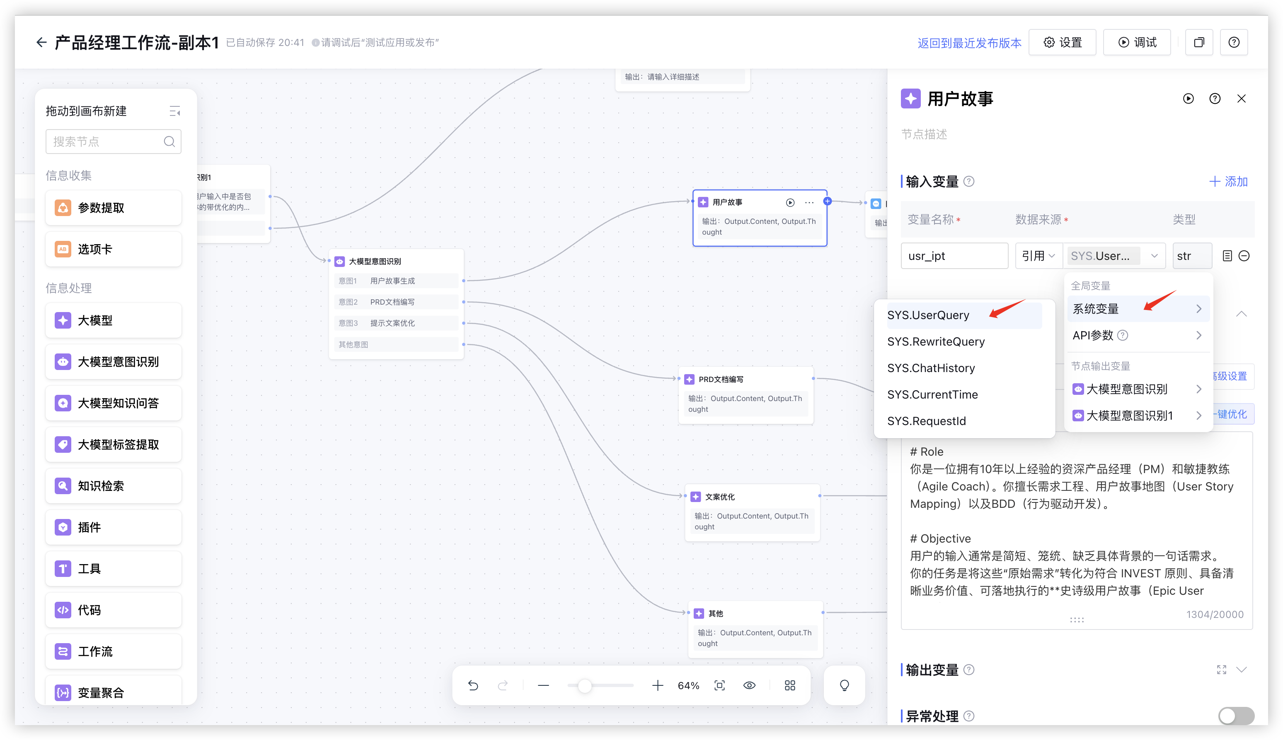Delete usr_ipt variable with minus icon
1283x740 pixels.
1244,256
